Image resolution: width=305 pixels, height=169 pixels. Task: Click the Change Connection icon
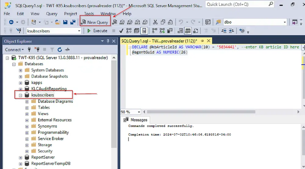click(x=19, y=31)
